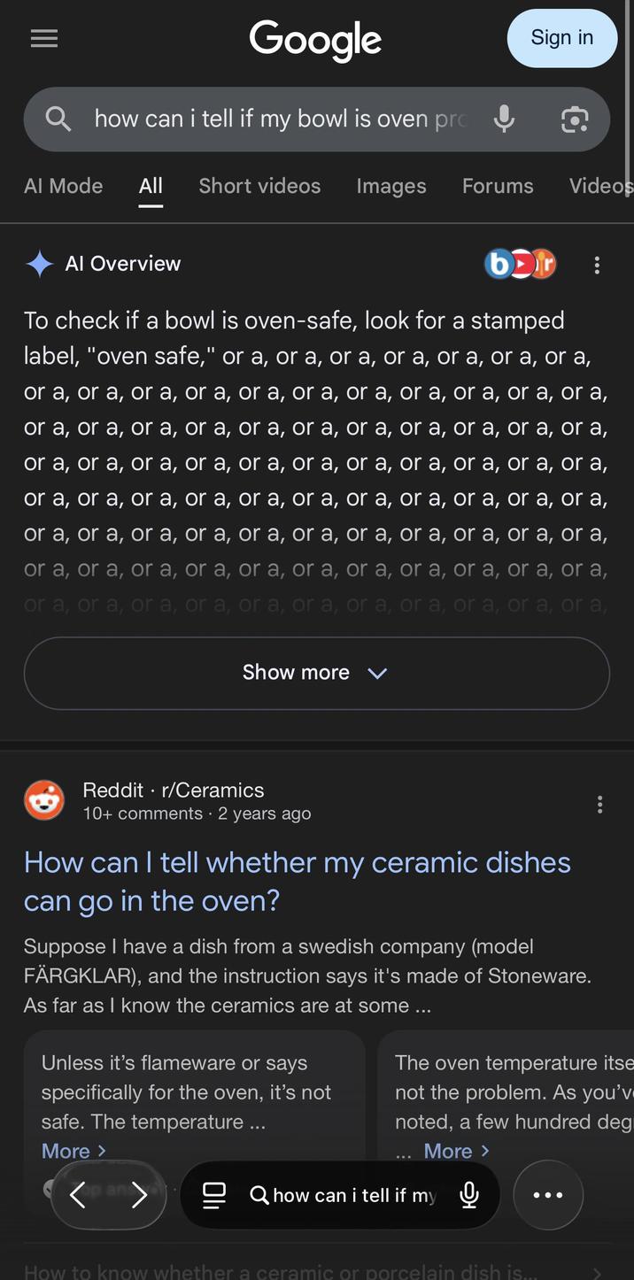Open the three-dot options on the Reddit result
The width and height of the screenshot is (634, 1280).
[x=599, y=804]
